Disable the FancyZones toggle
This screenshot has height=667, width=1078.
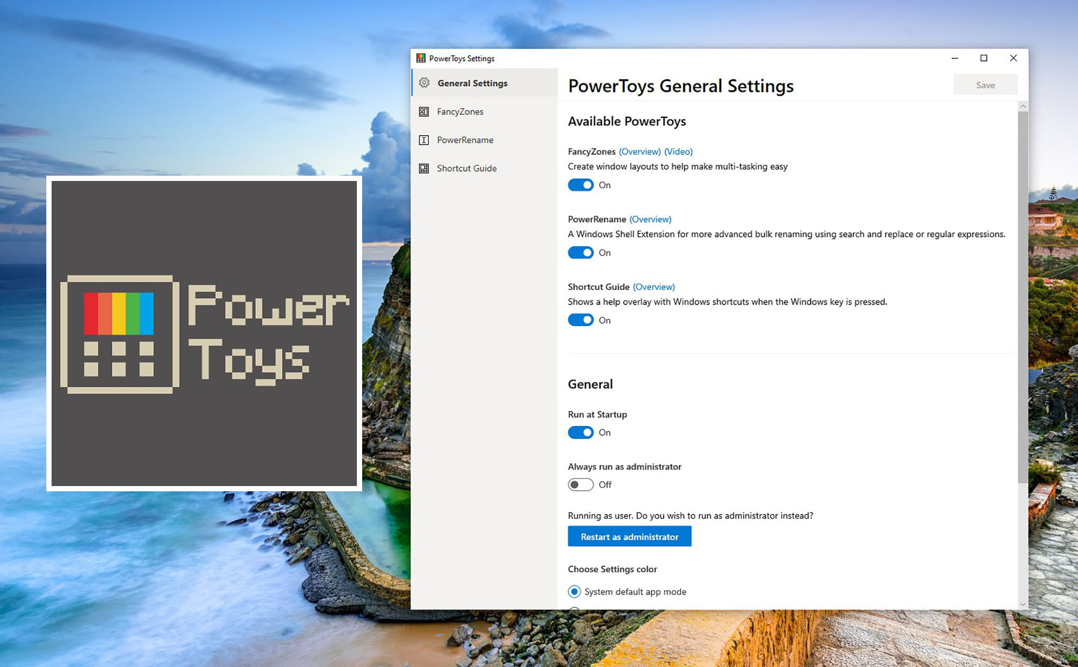(x=581, y=185)
